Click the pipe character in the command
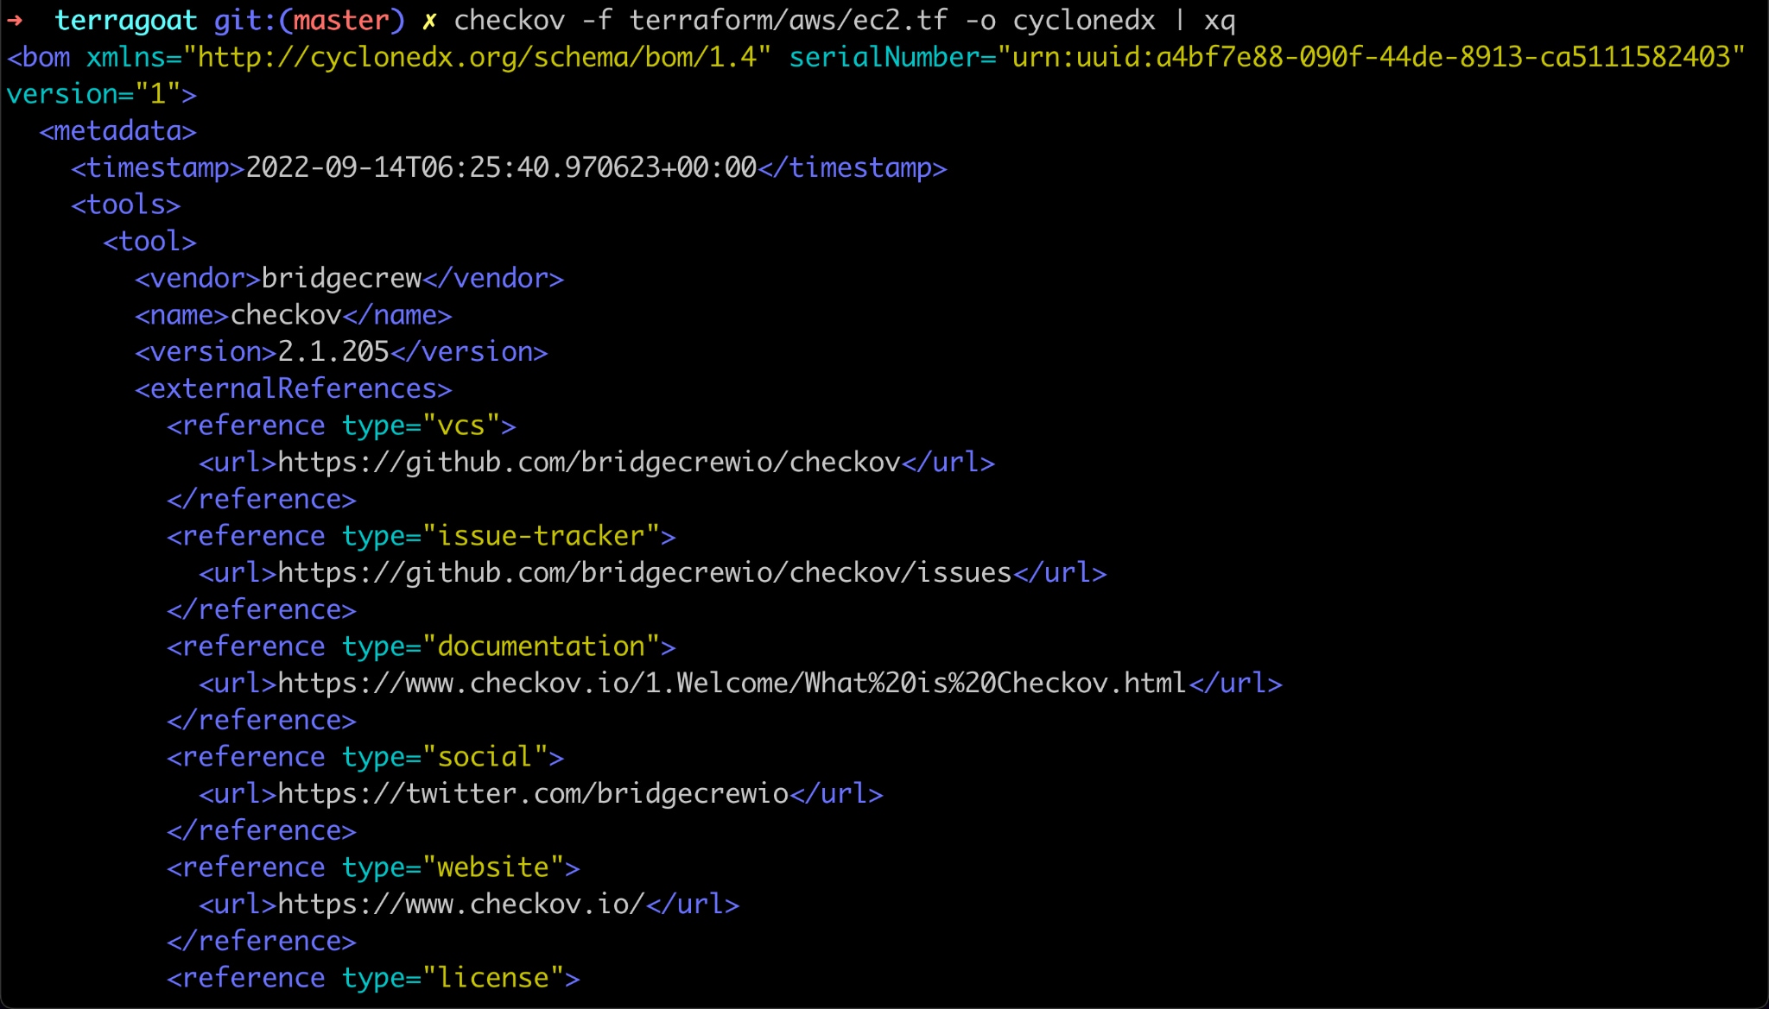Image resolution: width=1769 pixels, height=1009 pixels. point(1180,21)
